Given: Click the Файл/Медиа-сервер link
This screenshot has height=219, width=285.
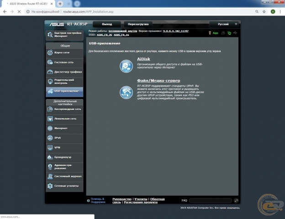Looking at the screenshot, I should click(155, 81).
